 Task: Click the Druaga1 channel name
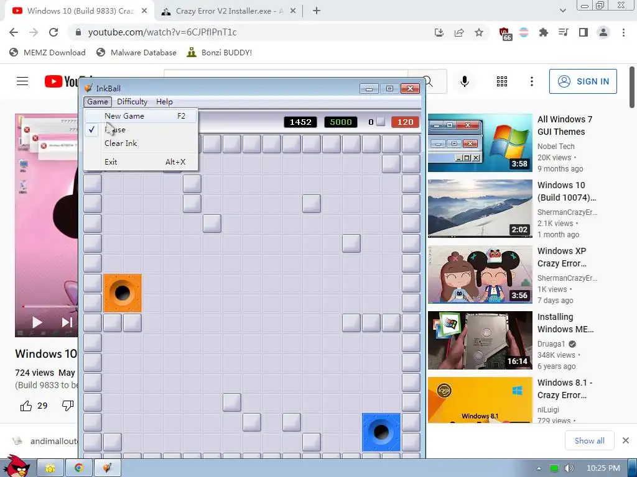(551, 344)
